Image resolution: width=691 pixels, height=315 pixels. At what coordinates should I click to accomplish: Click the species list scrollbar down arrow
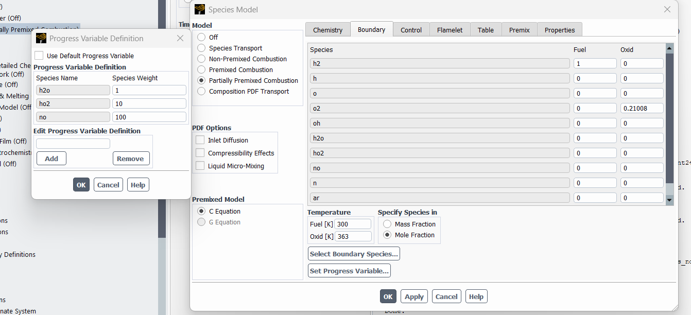[669, 200]
